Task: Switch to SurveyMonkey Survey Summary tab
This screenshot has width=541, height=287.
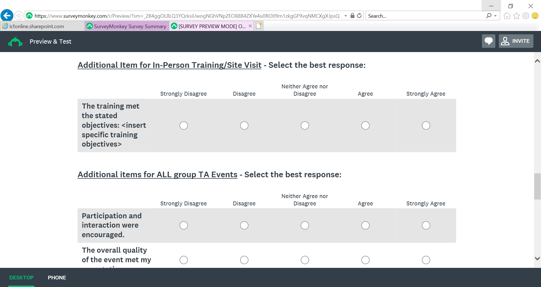Action: pos(127,26)
